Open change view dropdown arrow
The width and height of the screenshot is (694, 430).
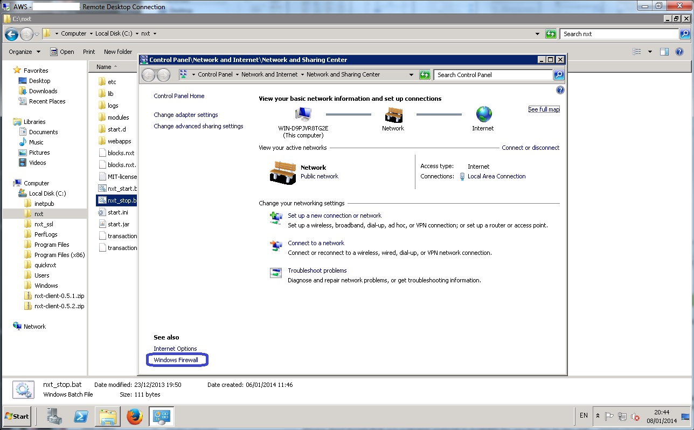[650, 52]
